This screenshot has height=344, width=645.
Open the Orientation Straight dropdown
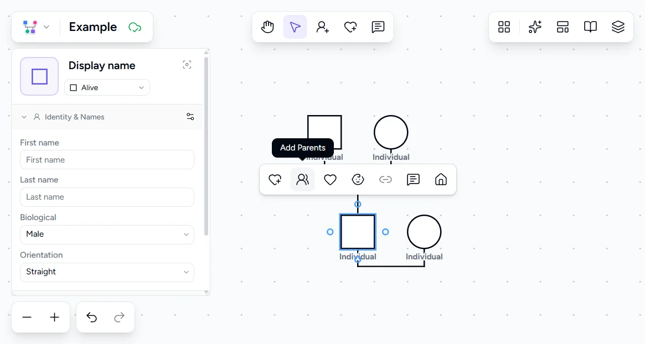click(x=107, y=272)
